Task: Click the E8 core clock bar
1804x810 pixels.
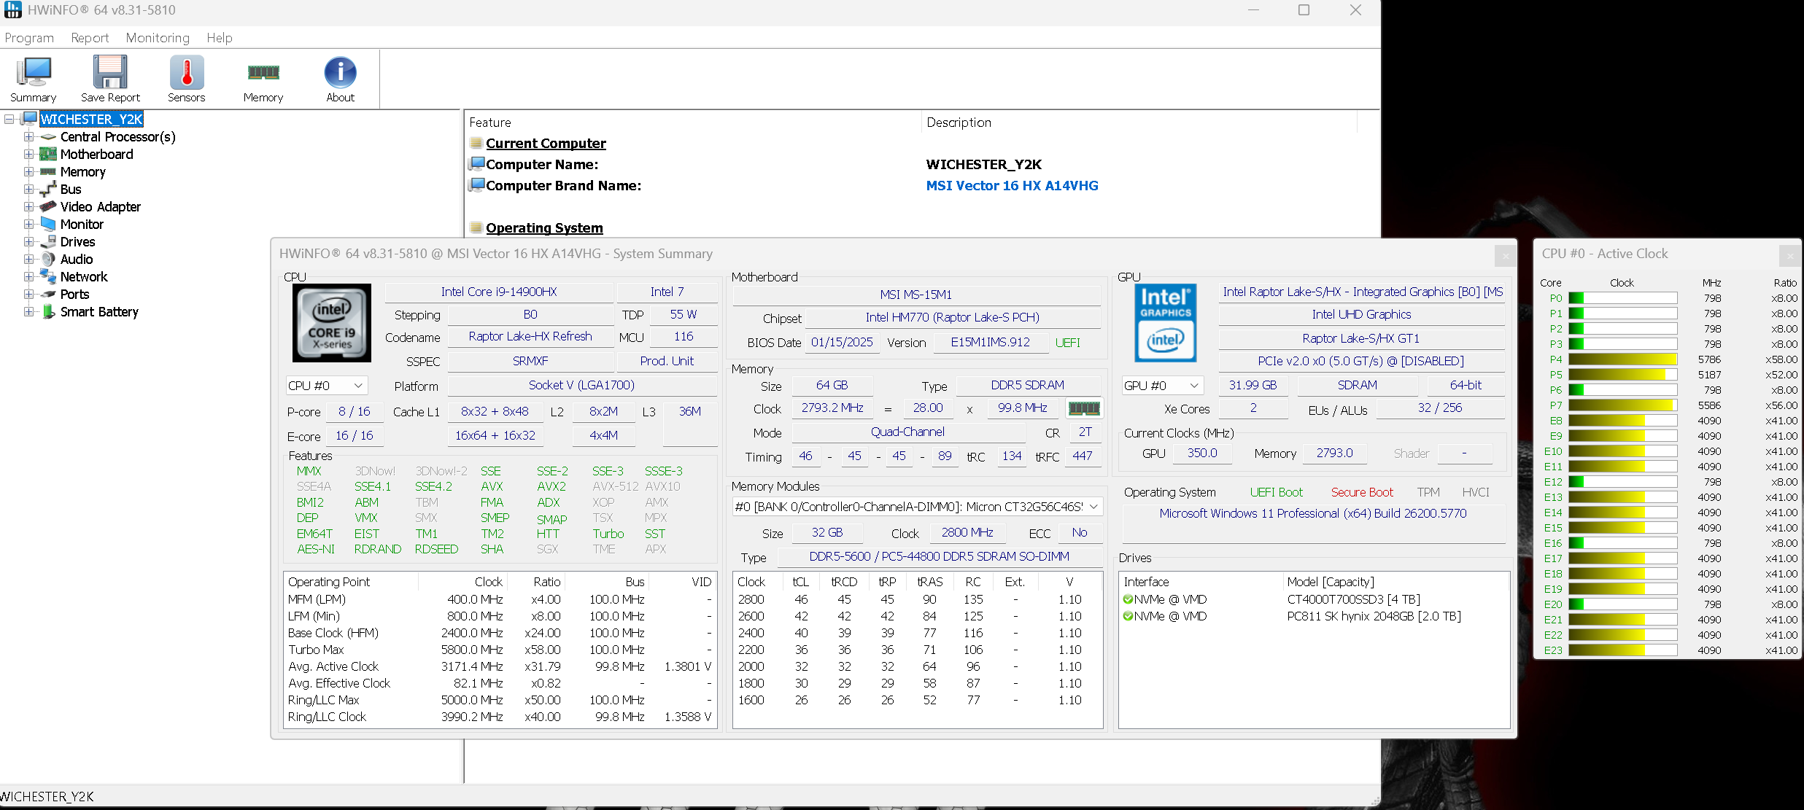Action: click(1623, 421)
